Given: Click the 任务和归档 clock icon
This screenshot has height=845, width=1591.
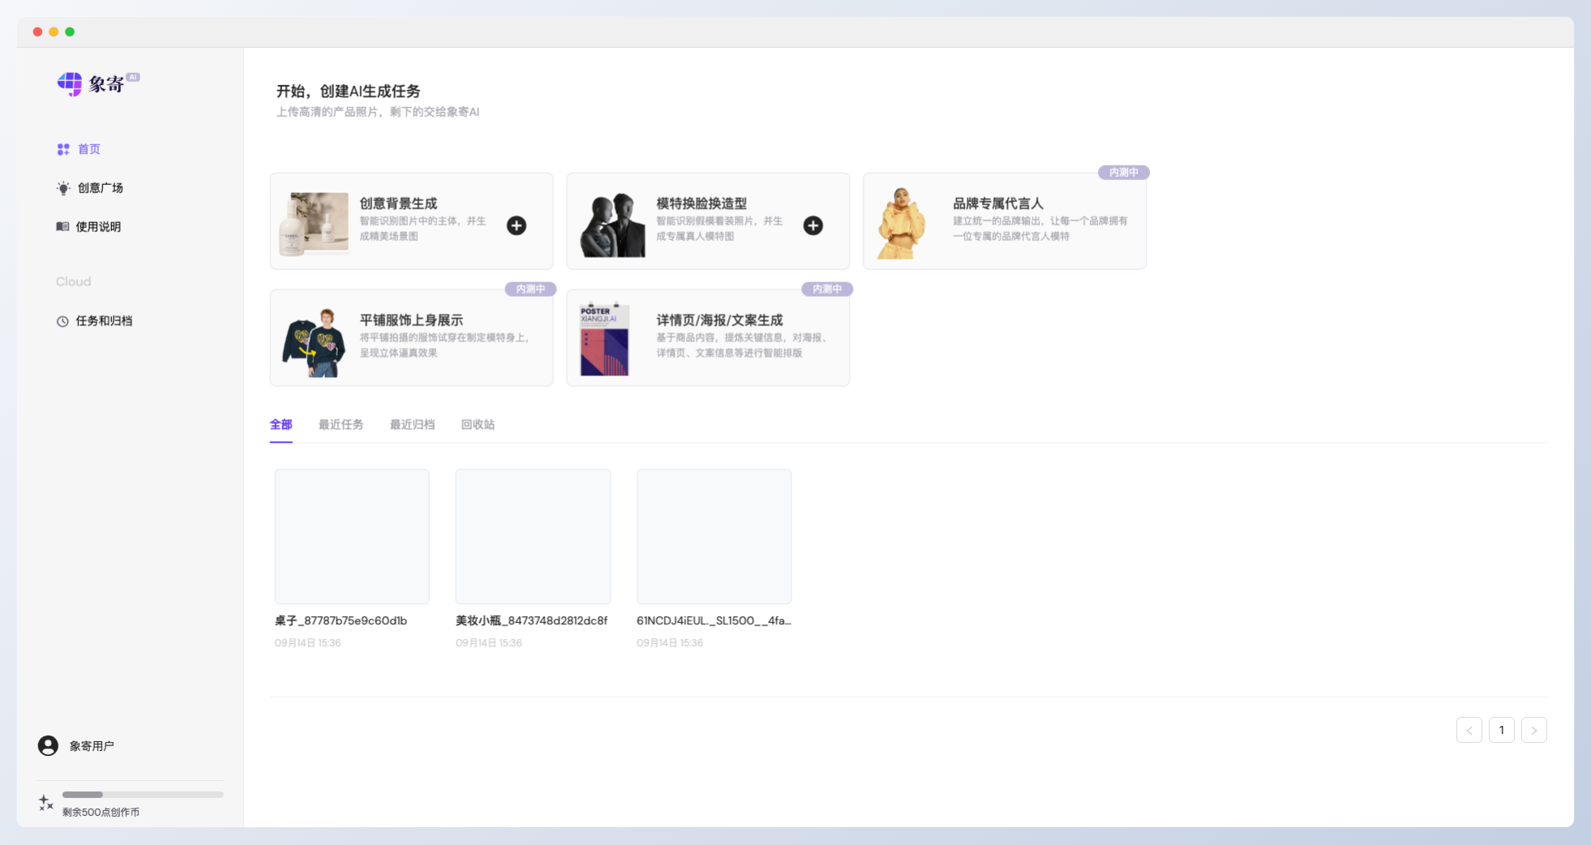Looking at the screenshot, I should point(63,321).
